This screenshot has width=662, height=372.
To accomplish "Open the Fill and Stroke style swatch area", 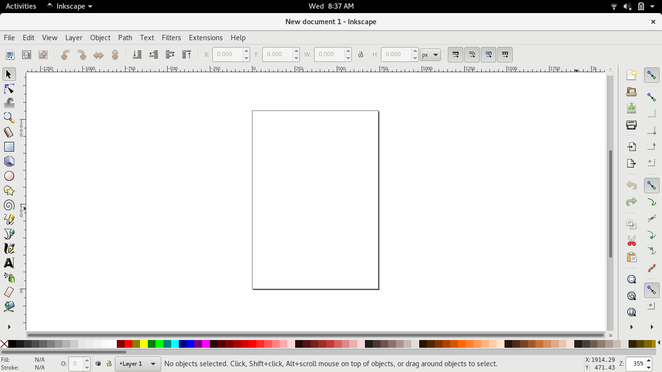I will coord(39,363).
